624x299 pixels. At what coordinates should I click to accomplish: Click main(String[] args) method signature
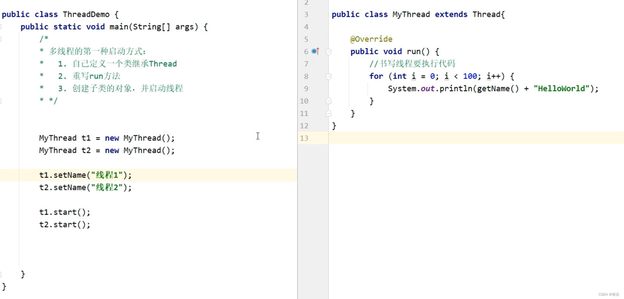point(154,27)
